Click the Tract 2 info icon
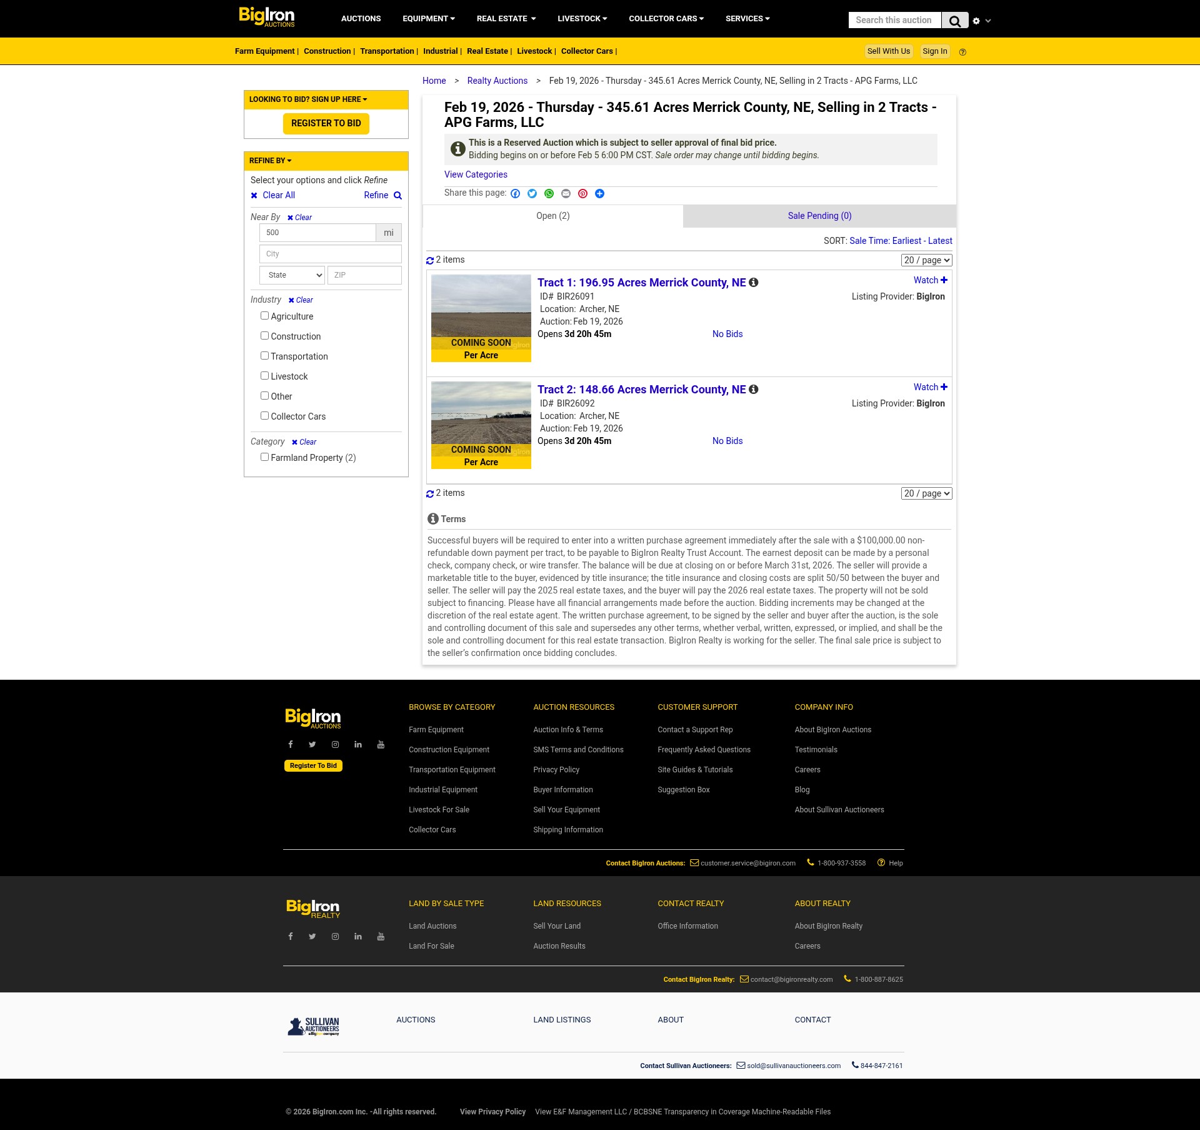Viewport: 1200px width, 1130px height. 754,390
